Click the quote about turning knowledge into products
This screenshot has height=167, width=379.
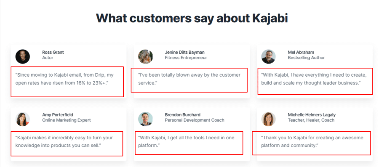tap(64, 142)
